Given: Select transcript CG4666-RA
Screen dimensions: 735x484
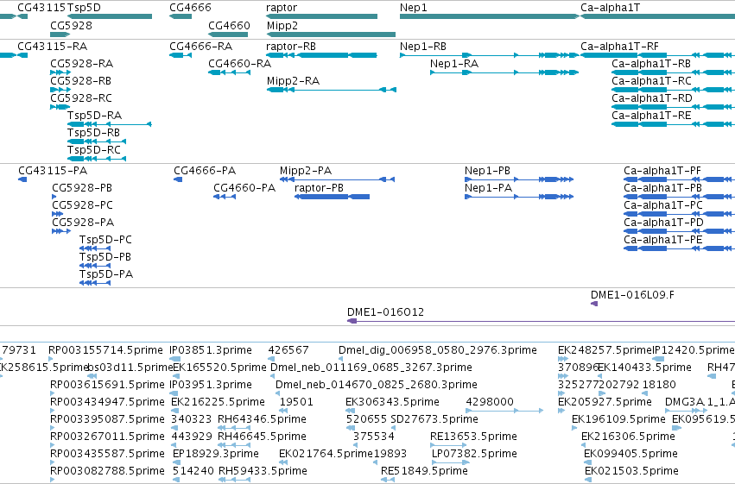Looking at the screenshot, I should point(200,47).
